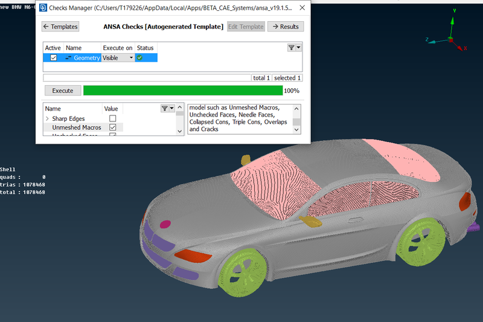Viewport: 483px width, 322px height.
Task: Click the Checks Manager window icon
Action: click(43, 8)
